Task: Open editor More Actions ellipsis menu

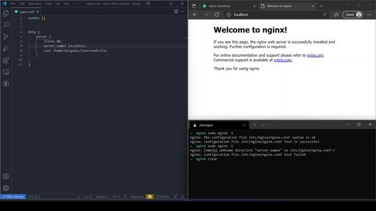Action: [183, 12]
